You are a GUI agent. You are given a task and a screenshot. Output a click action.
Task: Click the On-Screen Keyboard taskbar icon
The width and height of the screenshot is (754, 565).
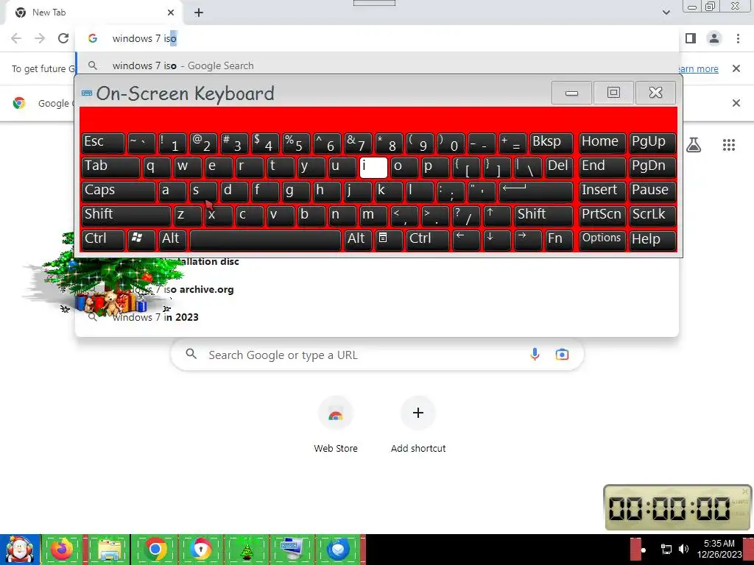point(292,549)
